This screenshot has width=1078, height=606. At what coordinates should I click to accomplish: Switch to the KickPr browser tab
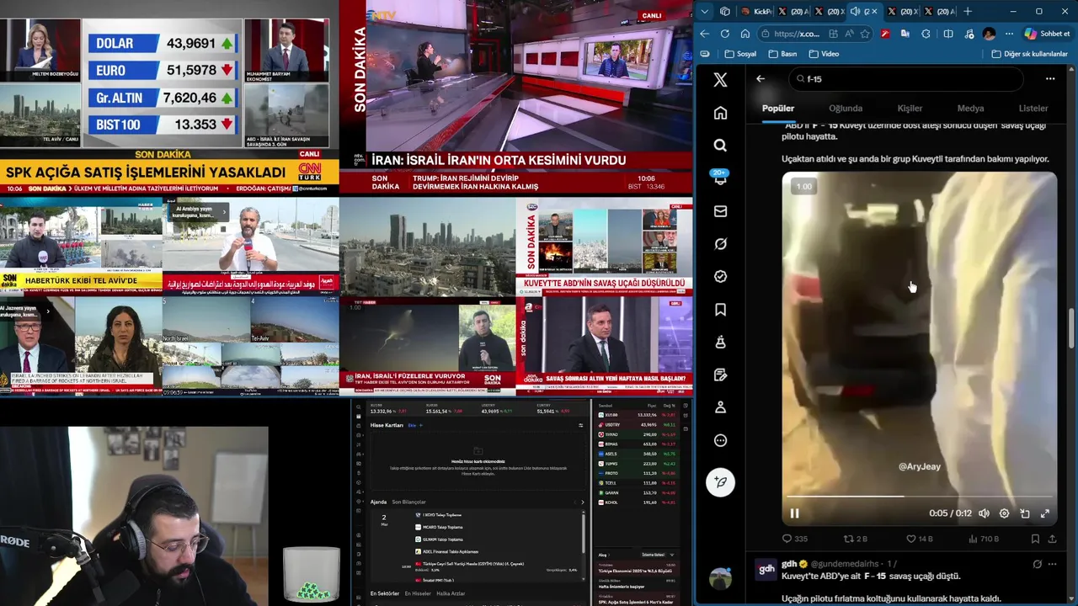(x=756, y=12)
